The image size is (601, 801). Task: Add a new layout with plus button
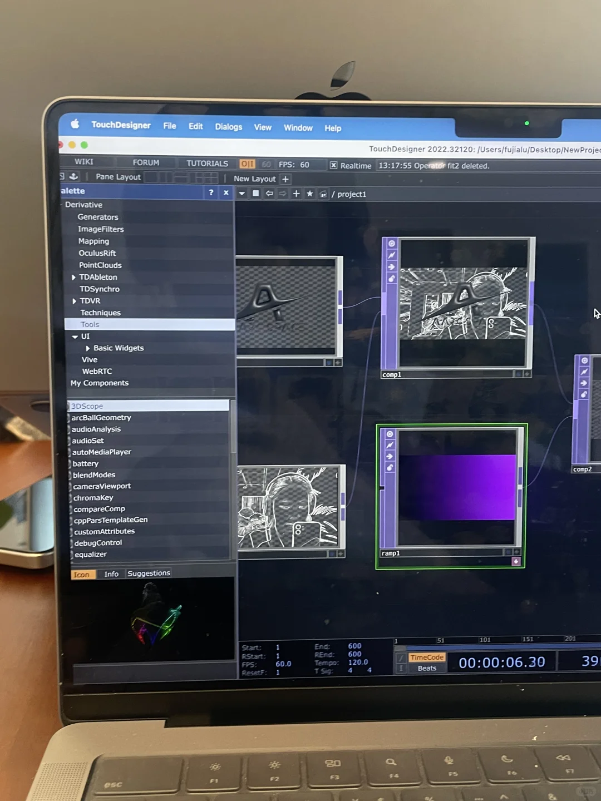pos(285,179)
